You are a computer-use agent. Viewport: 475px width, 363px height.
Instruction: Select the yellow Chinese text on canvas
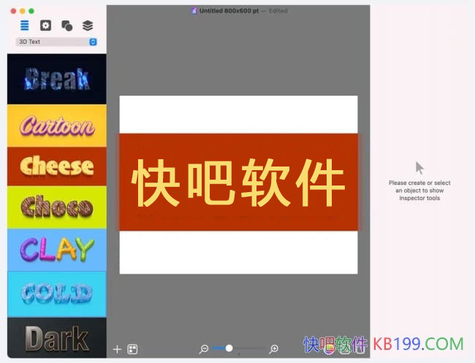point(238,183)
